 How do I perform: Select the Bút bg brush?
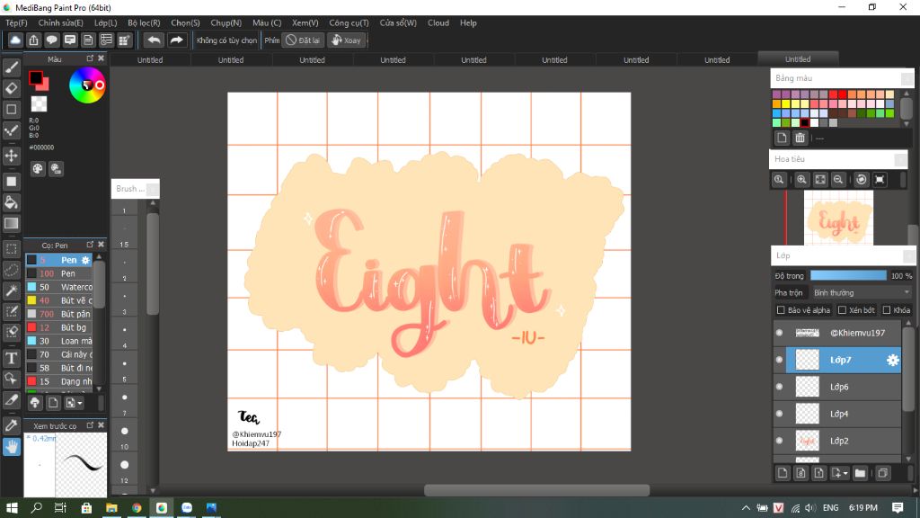click(59, 327)
